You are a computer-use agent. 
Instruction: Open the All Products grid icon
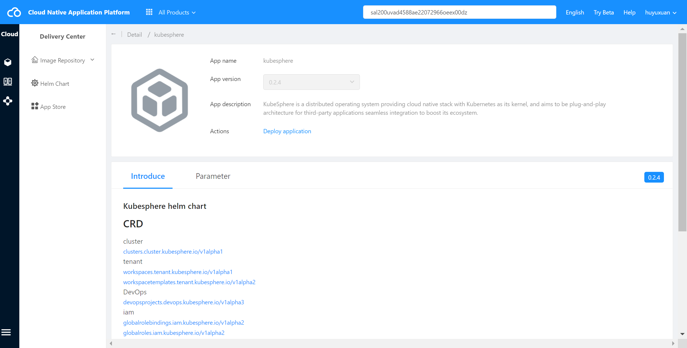click(x=149, y=12)
